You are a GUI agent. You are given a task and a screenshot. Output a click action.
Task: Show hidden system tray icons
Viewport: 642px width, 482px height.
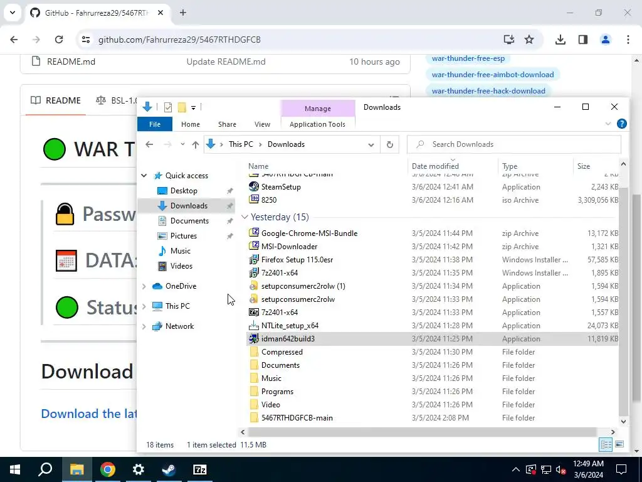[x=515, y=469]
